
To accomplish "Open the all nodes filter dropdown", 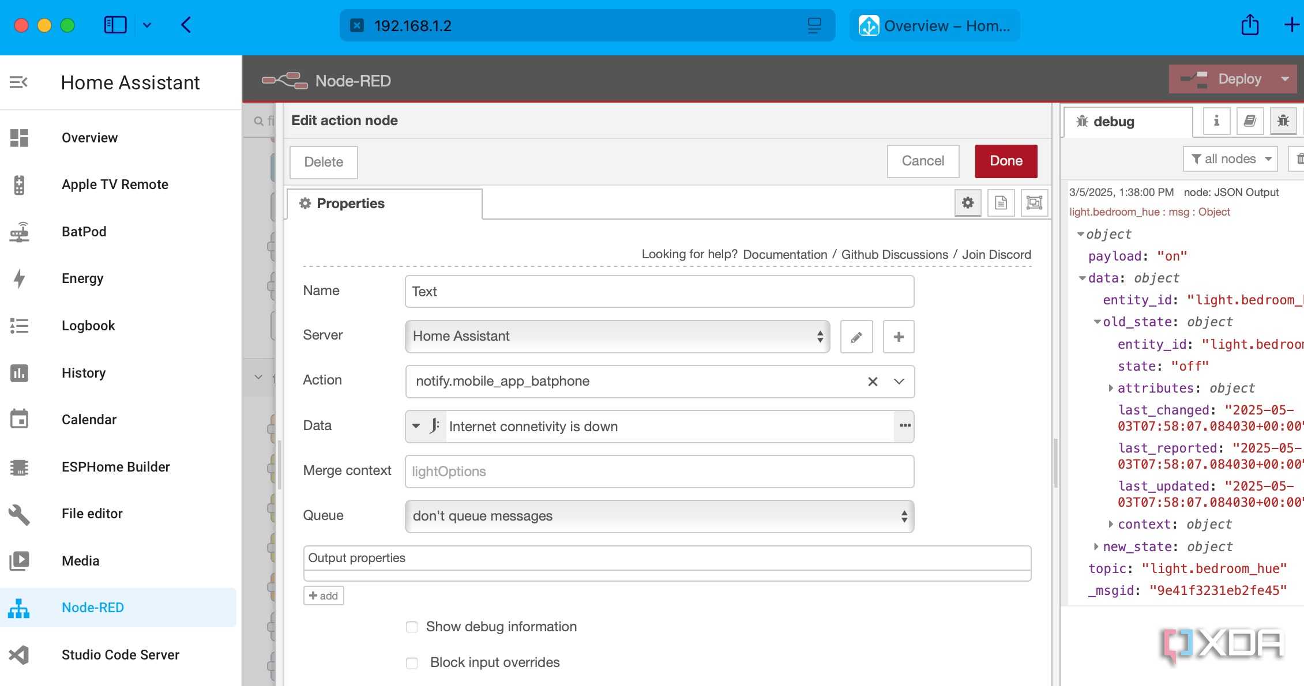I will coord(1230,159).
